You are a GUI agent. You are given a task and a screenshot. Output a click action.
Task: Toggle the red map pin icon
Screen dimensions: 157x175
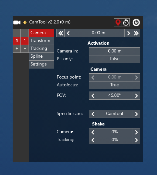pos(118,22)
